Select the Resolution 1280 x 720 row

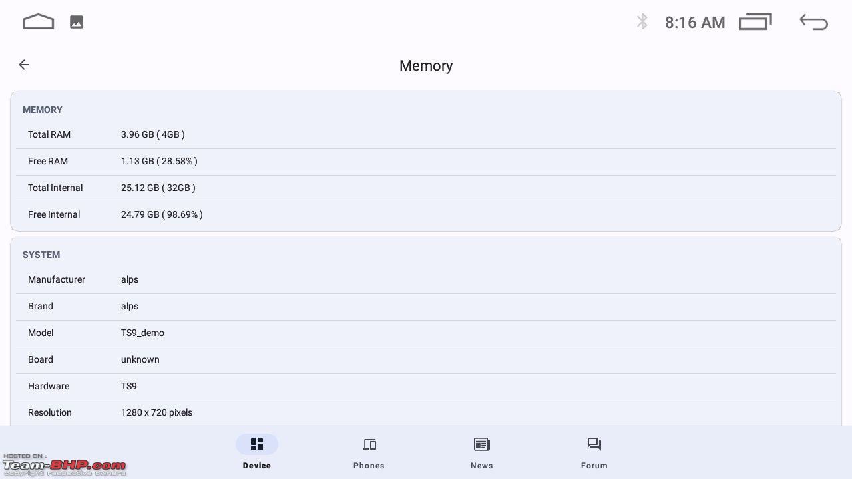click(x=426, y=412)
